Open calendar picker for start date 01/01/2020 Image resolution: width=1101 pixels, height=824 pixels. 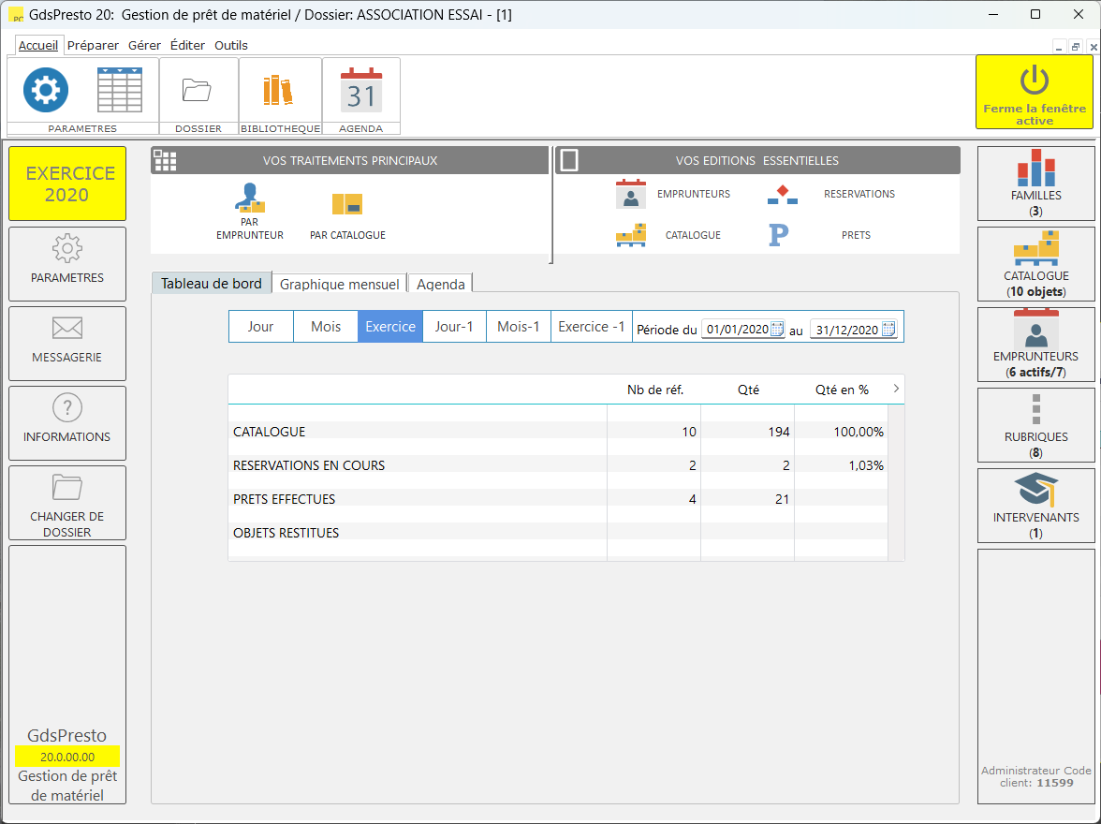point(777,329)
